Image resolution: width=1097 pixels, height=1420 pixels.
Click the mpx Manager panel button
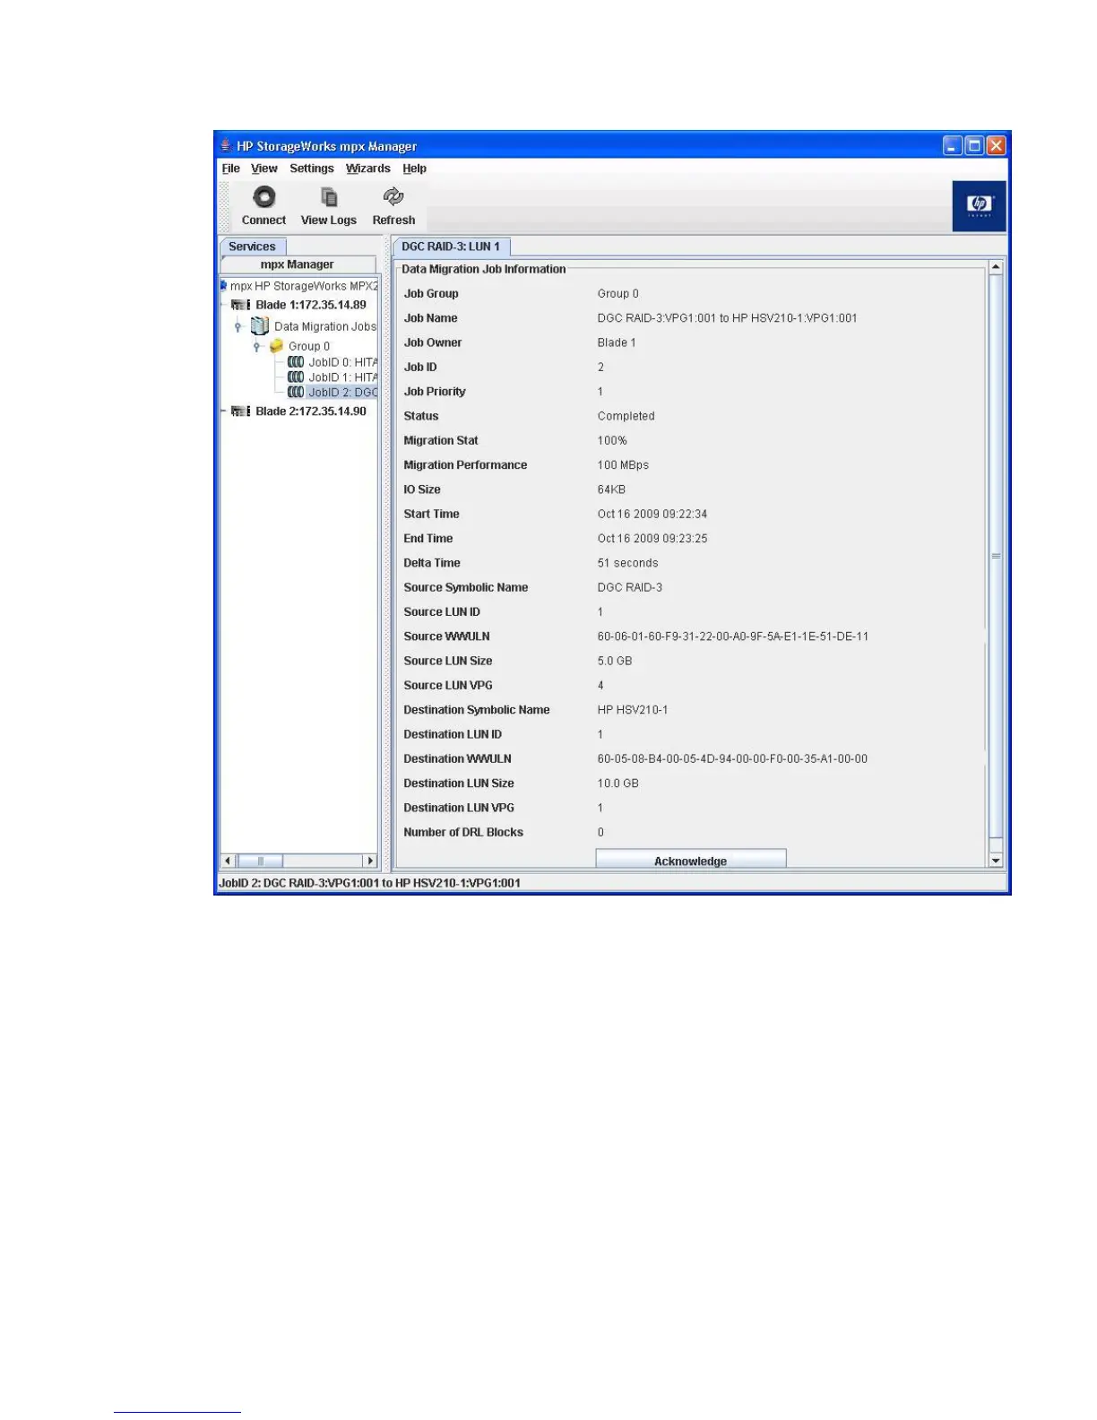point(298,264)
